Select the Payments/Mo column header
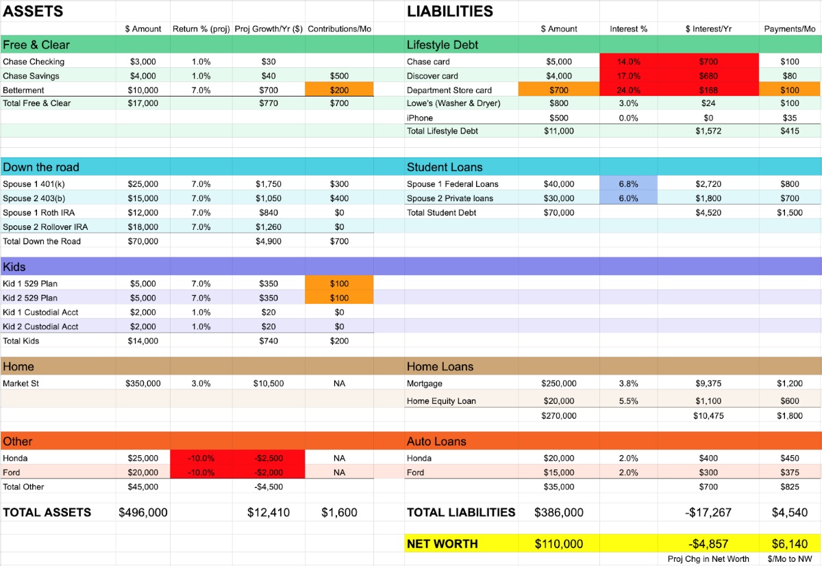This screenshot has height=566, width=822. coord(790,29)
